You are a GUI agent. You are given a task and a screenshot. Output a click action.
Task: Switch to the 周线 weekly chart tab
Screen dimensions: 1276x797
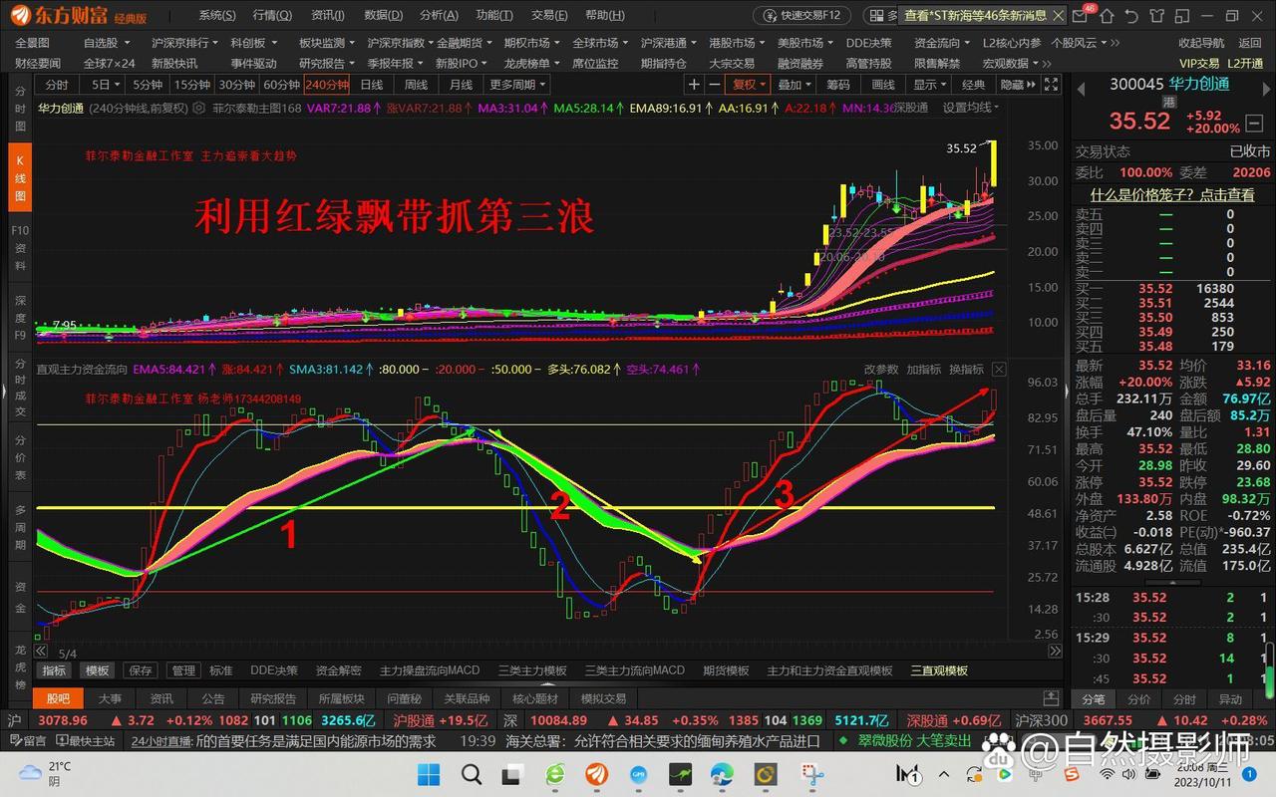[x=416, y=85]
